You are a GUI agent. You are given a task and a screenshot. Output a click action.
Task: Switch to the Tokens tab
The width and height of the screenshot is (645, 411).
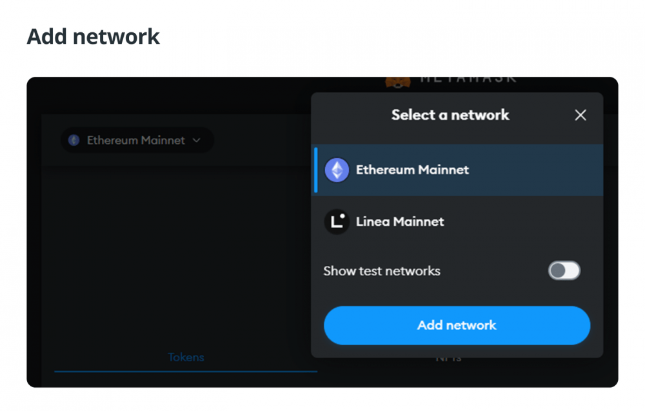click(186, 357)
